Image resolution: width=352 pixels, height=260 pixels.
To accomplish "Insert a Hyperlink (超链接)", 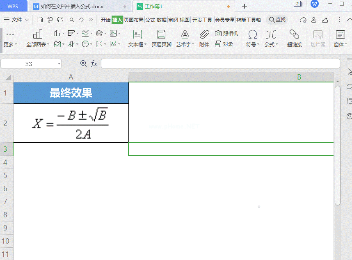I will tap(294, 39).
